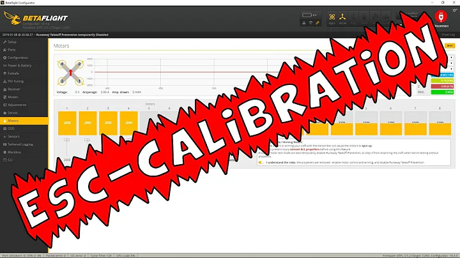Click the Sensors tab icon
The width and height of the screenshot is (460, 258).
pos(4,136)
